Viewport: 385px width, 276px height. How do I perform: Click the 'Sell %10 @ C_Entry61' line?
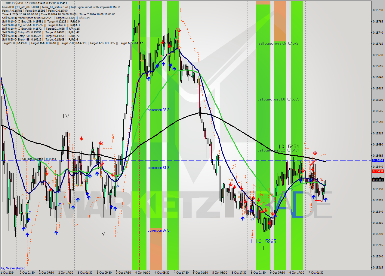(x=41, y=25)
